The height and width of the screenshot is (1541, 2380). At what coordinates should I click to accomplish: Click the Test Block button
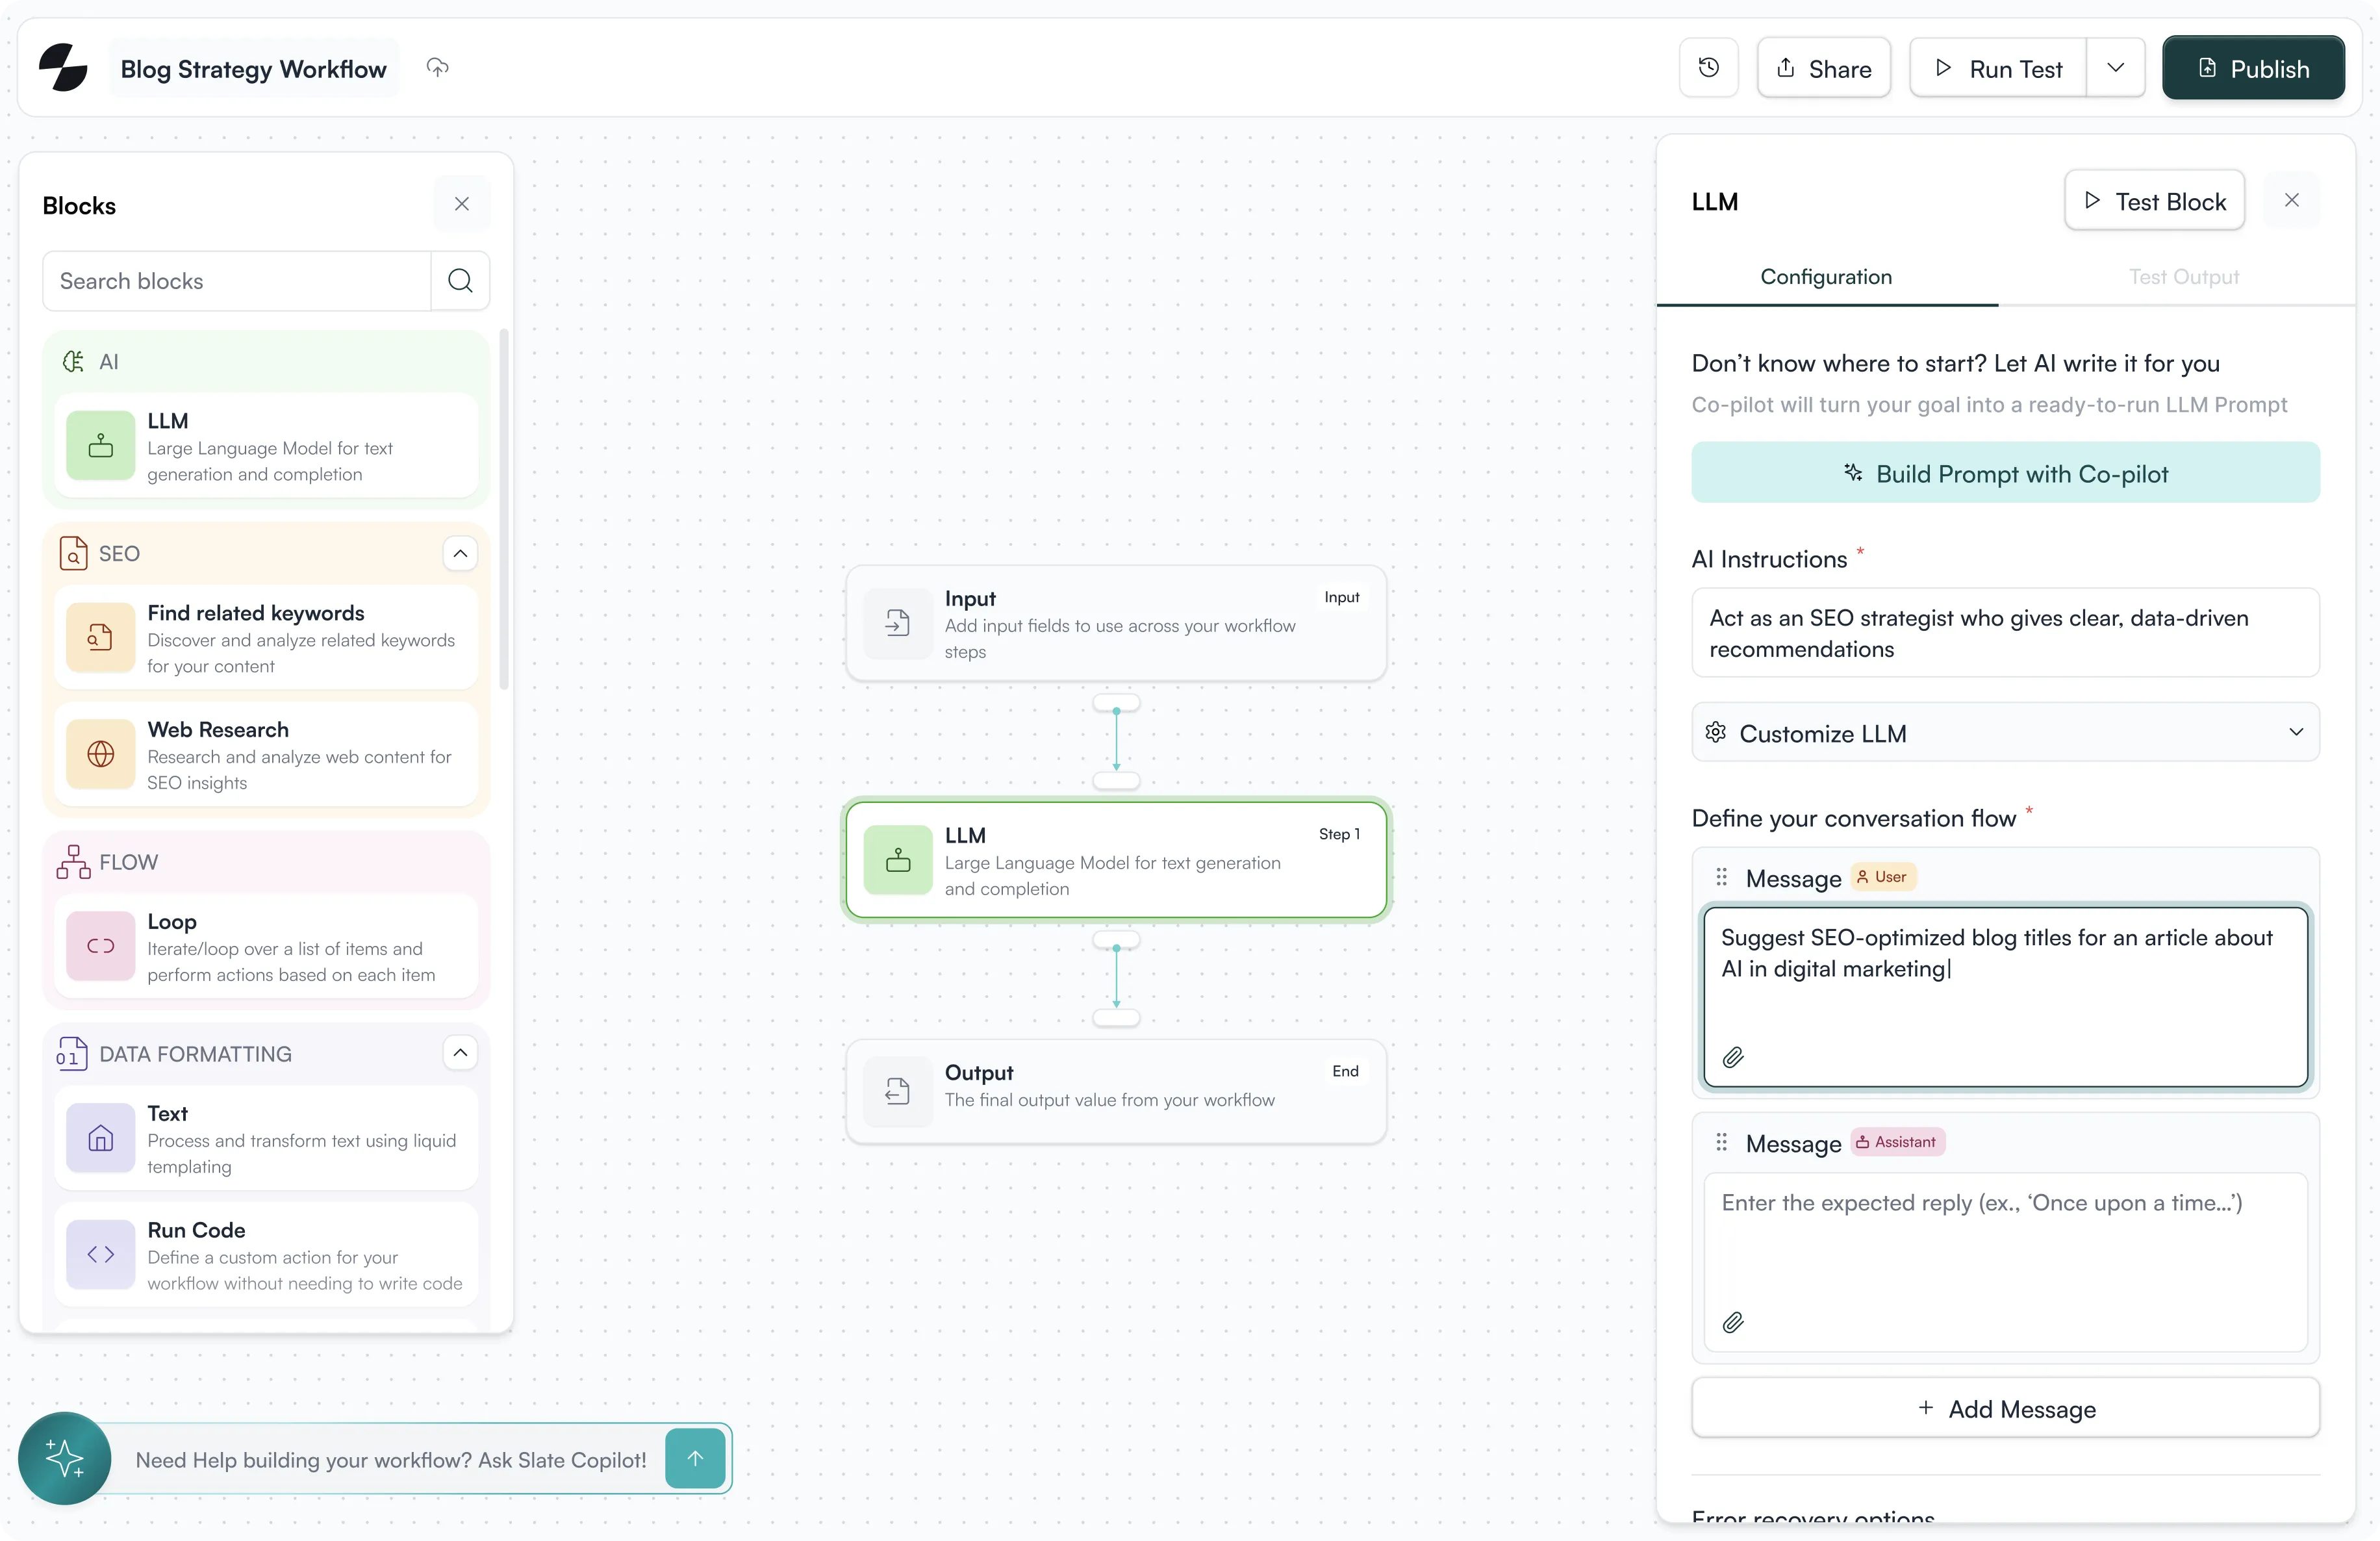tap(2155, 201)
